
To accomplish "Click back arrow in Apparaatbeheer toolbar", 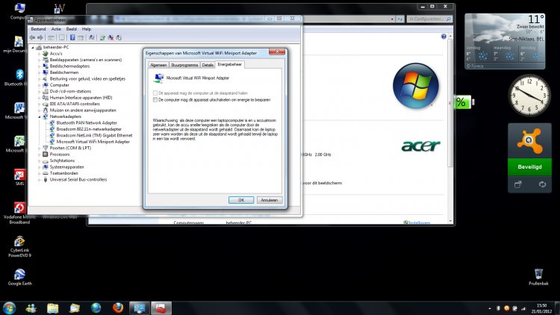I will [x=32, y=37].
